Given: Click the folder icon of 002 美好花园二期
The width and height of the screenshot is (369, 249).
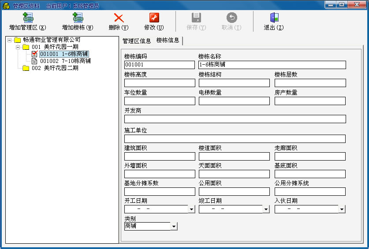Looking at the screenshot, I should click(x=26, y=68).
